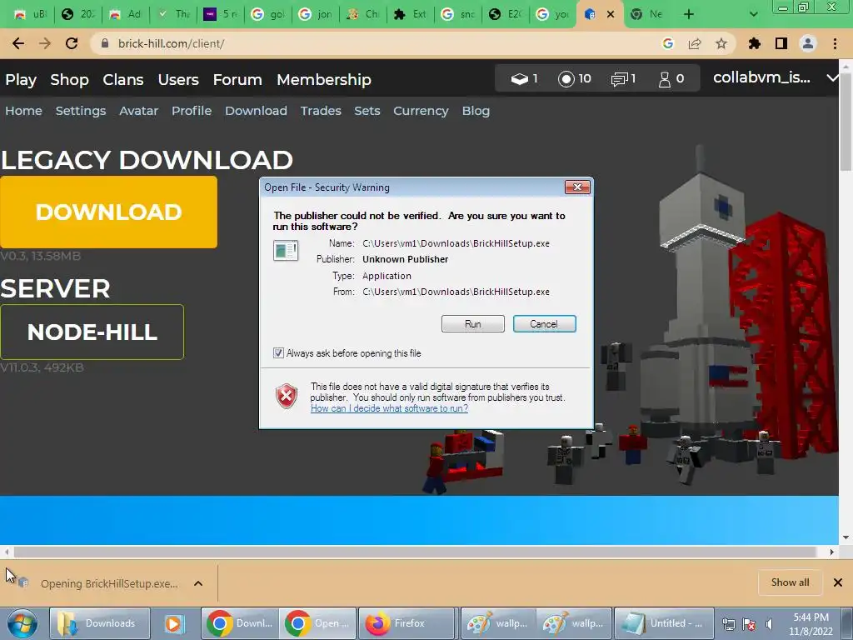Click the horizontal page scrollbar
This screenshot has height=640, width=853.
click(x=415, y=552)
